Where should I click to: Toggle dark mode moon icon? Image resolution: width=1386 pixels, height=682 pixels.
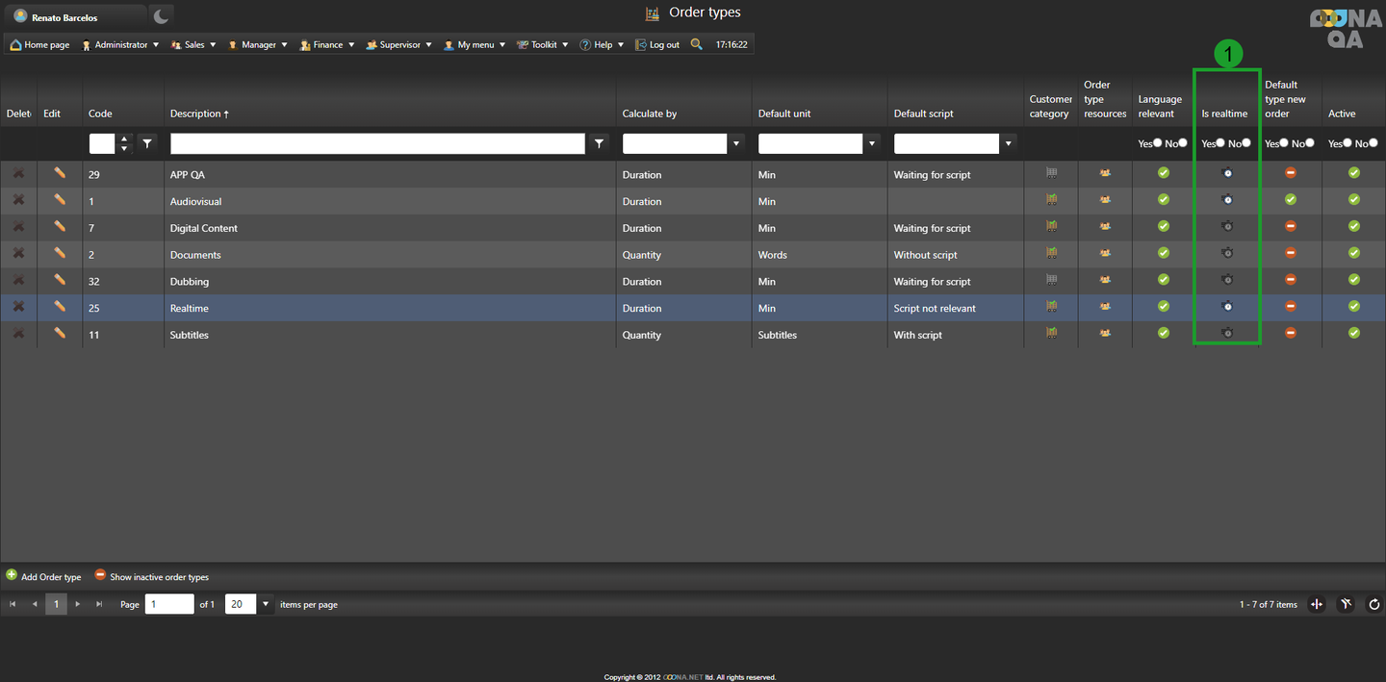tap(161, 16)
